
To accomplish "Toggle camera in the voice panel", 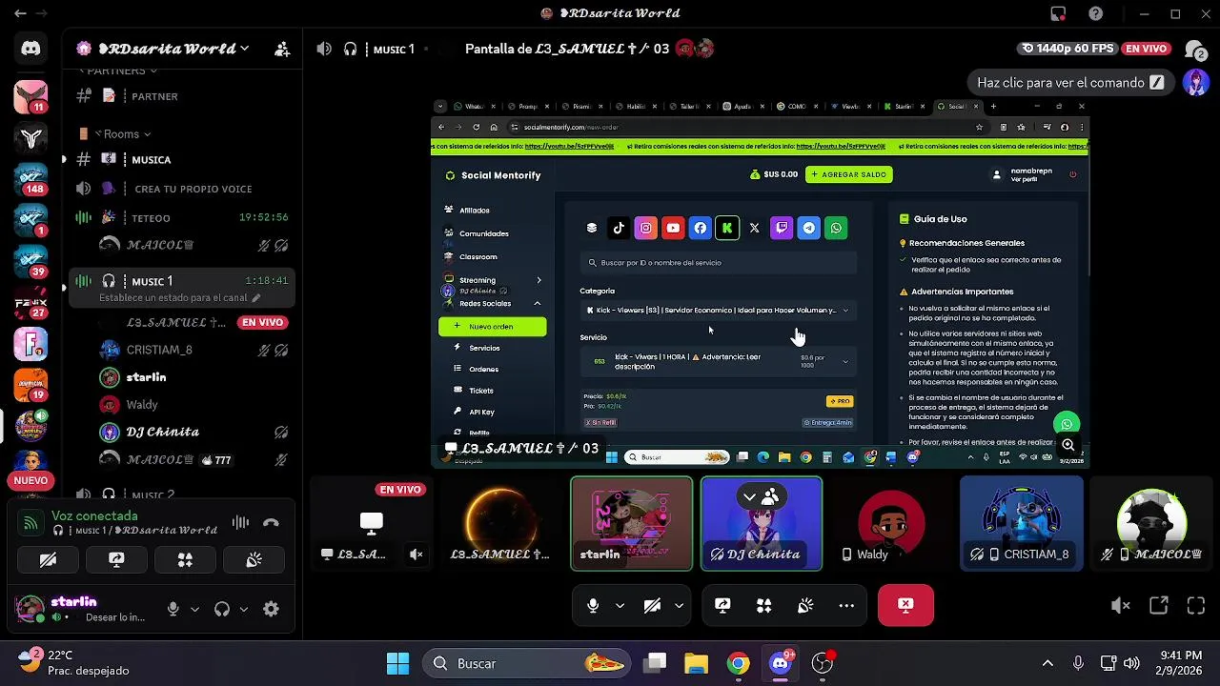I will point(48,560).
